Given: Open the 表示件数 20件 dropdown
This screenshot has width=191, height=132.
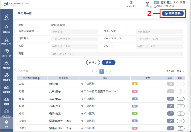Looking at the screenshot, I should coord(179,71).
